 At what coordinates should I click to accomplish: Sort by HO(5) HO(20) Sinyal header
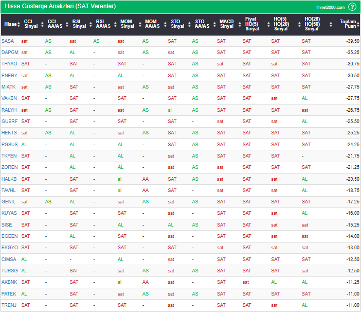click(x=281, y=24)
